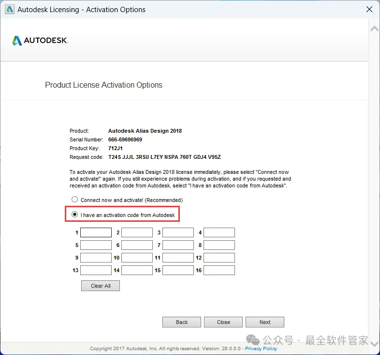Image resolution: width=380 pixels, height=355 pixels.
Task: Click activation code field 8
Action: tap(219, 245)
